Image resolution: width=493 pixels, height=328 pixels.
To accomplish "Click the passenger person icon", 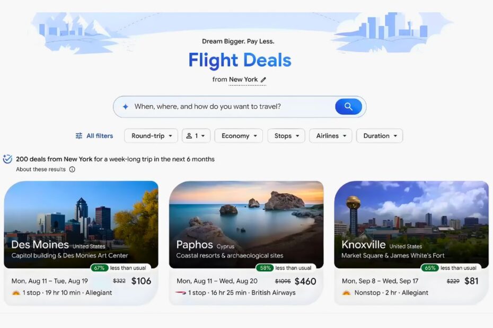I will [189, 136].
